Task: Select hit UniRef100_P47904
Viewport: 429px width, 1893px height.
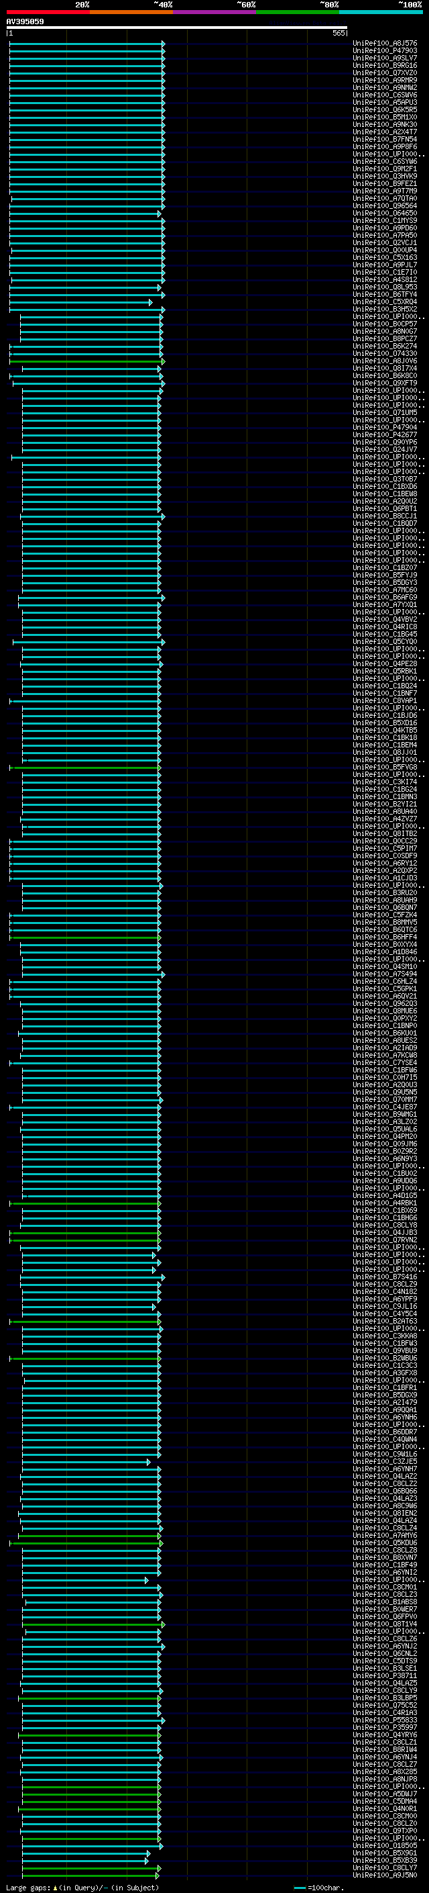Action: (x=385, y=427)
